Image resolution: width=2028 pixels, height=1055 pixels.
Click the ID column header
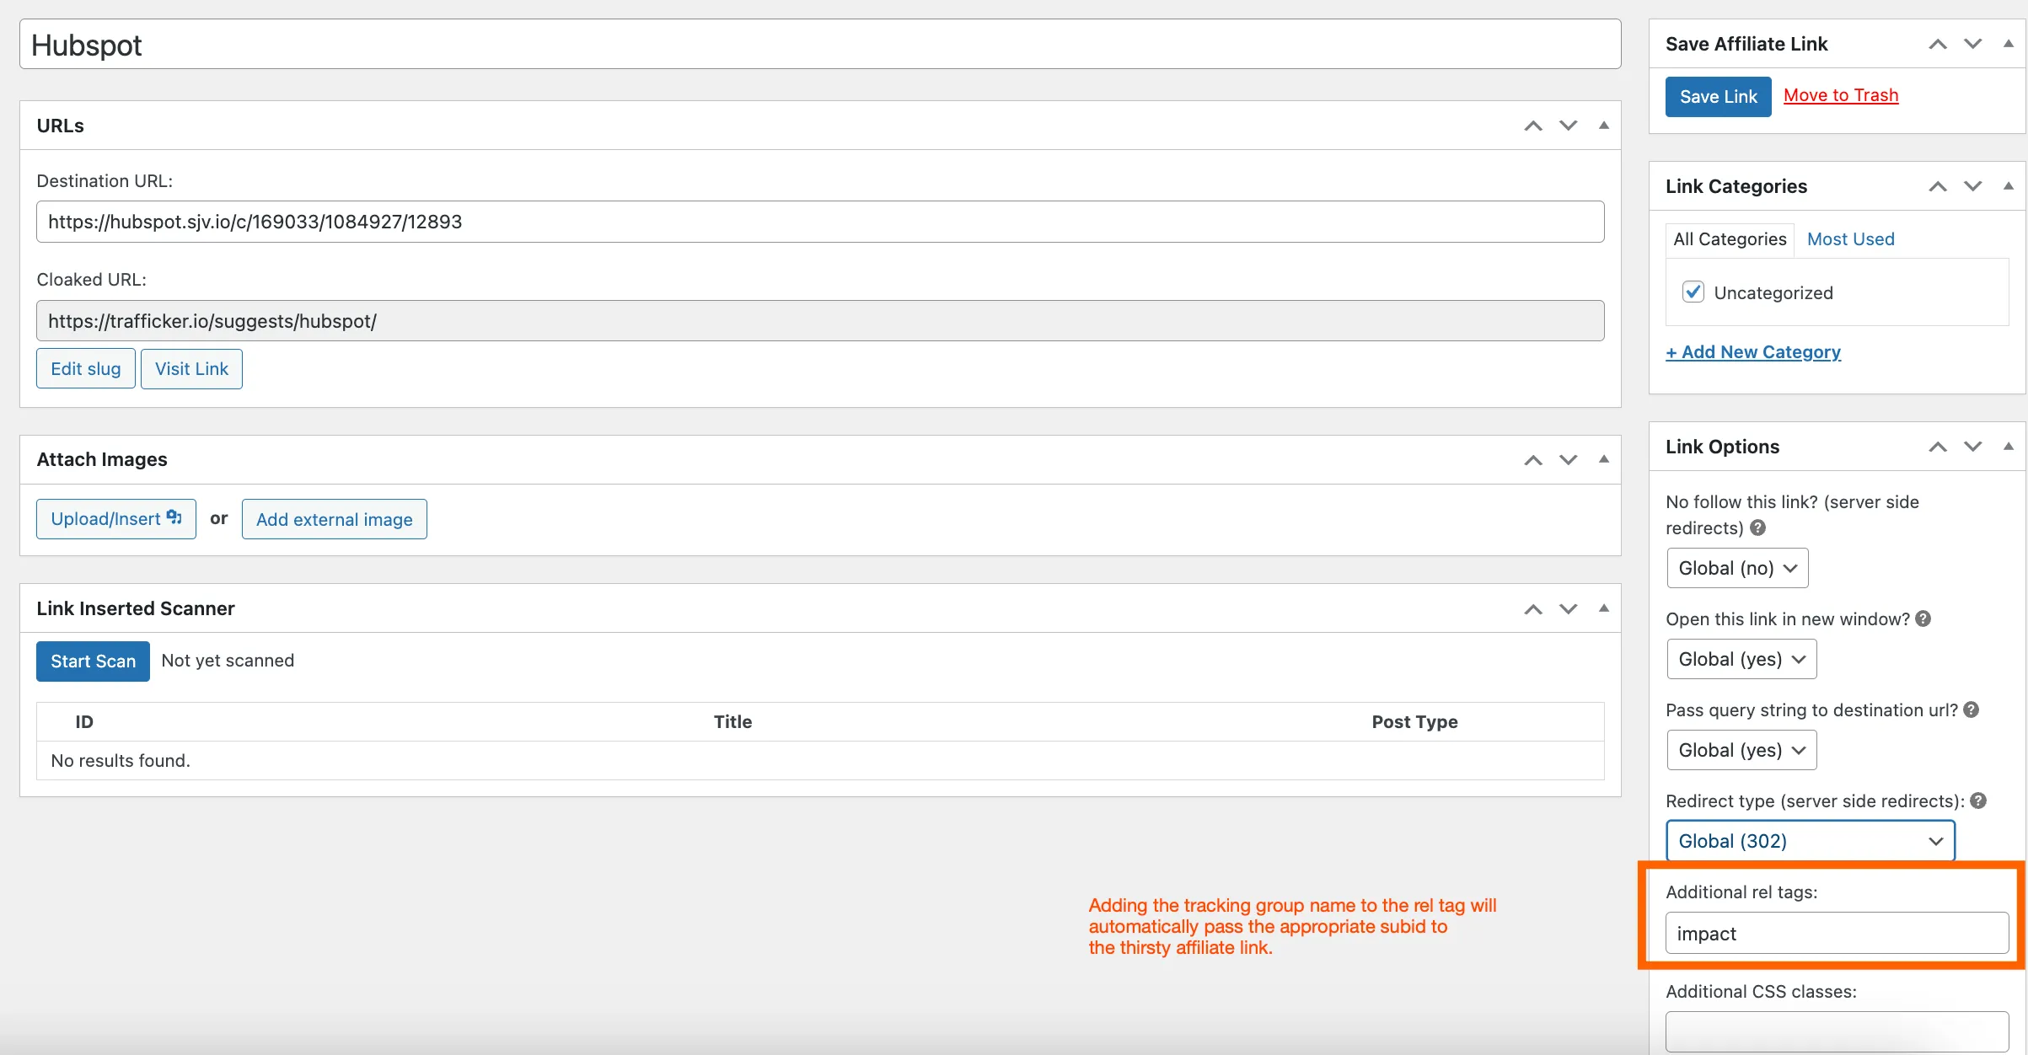[x=84, y=722]
